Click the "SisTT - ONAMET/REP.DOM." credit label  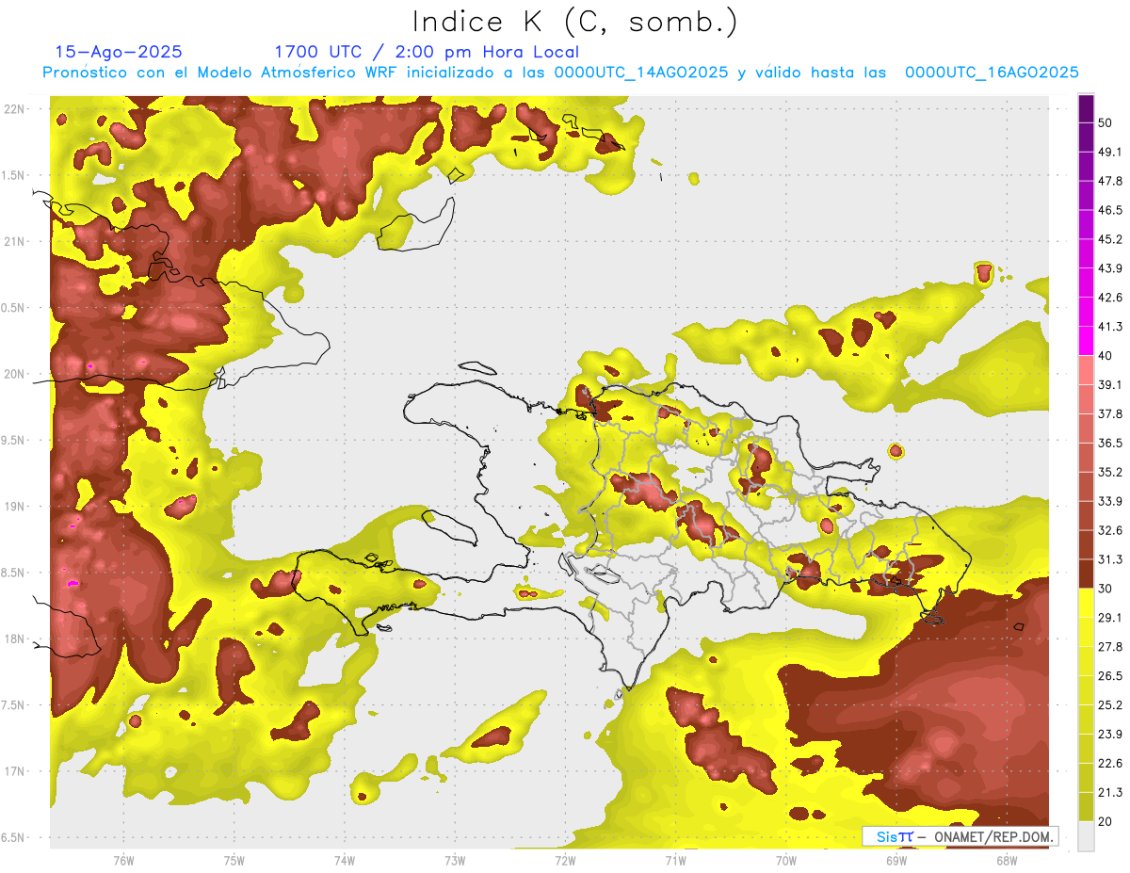(959, 836)
